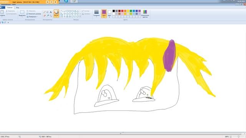Pick the orange color swatch

click(125, 11)
